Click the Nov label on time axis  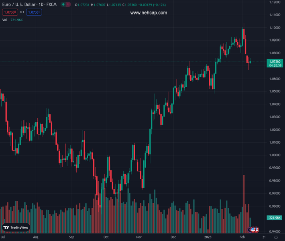[138, 237]
